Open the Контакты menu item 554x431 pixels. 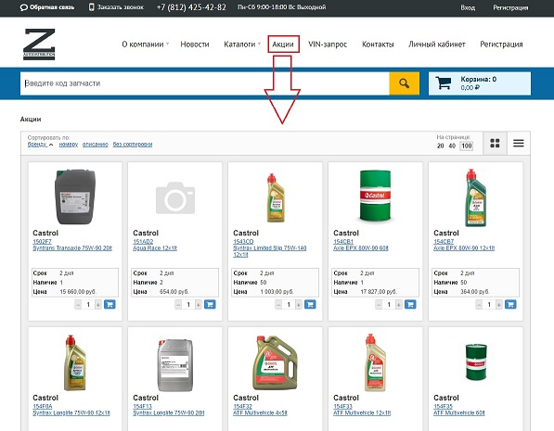[378, 44]
